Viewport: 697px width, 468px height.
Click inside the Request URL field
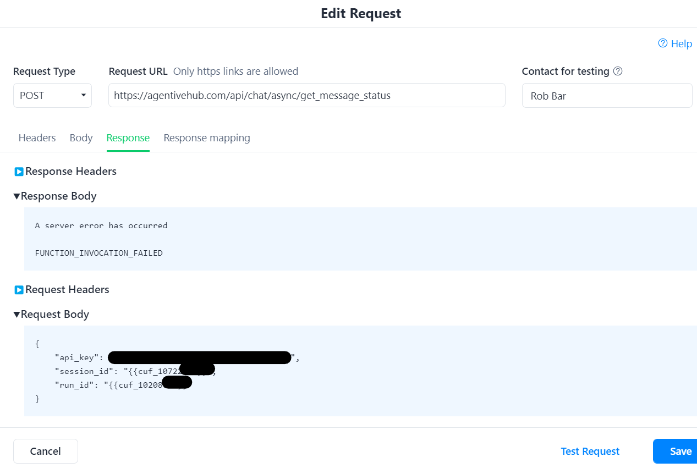point(306,95)
